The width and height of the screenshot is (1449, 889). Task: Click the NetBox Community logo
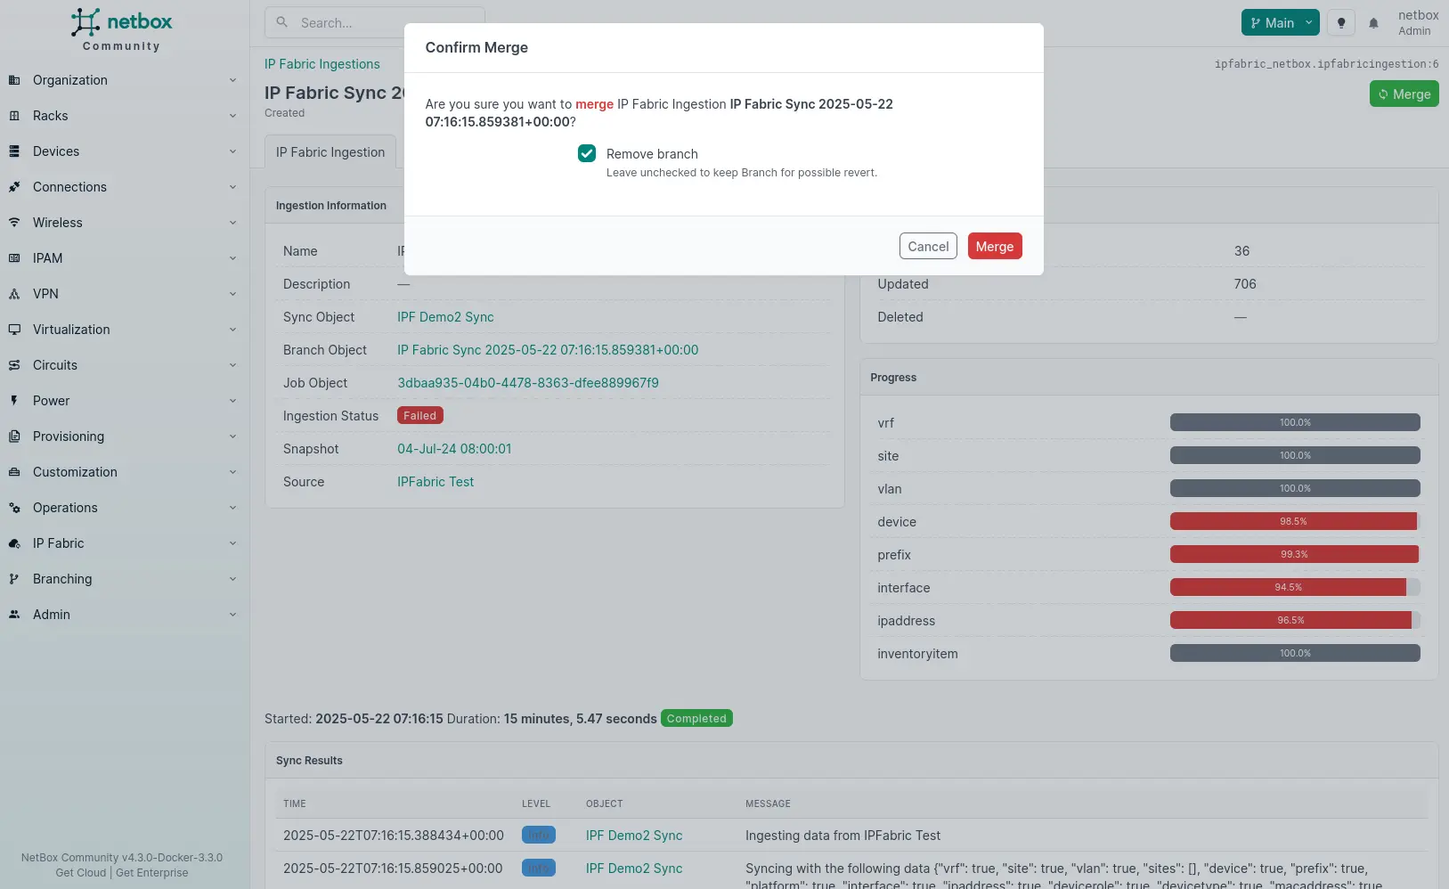click(122, 30)
